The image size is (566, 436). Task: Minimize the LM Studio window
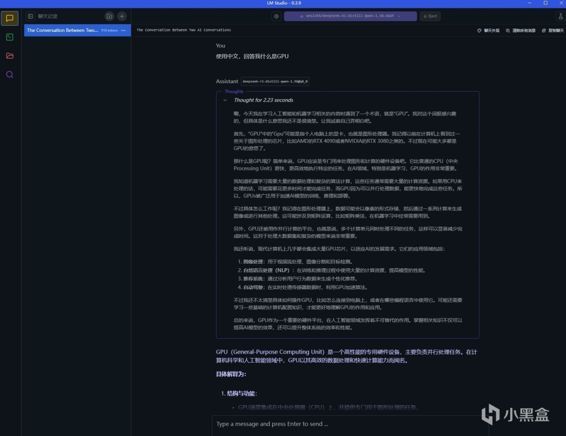530,3
